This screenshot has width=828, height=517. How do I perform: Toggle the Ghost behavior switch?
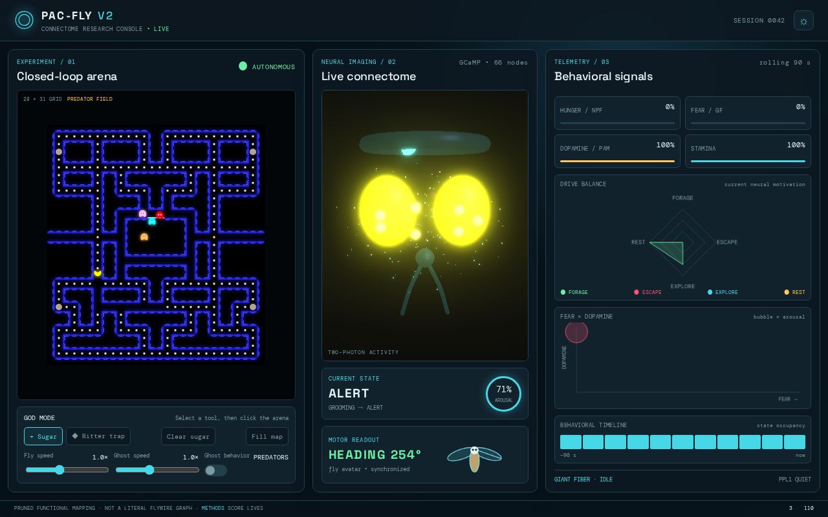click(215, 470)
